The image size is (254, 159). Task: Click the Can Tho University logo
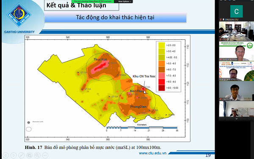coord(19,15)
